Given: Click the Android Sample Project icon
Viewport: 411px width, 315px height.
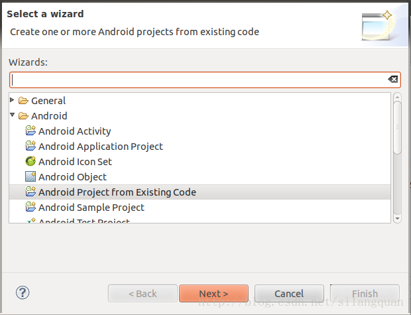Looking at the screenshot, I should [x=30, y=207].
